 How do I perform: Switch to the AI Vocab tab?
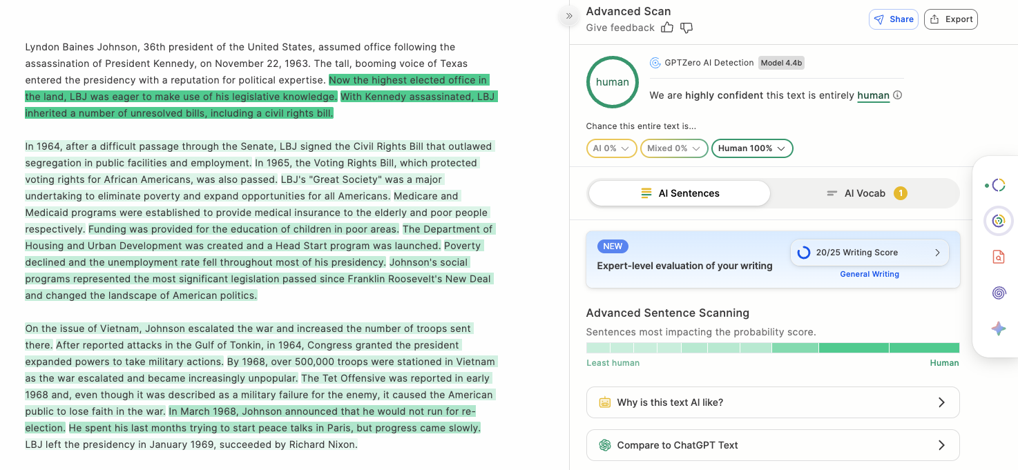865,193
